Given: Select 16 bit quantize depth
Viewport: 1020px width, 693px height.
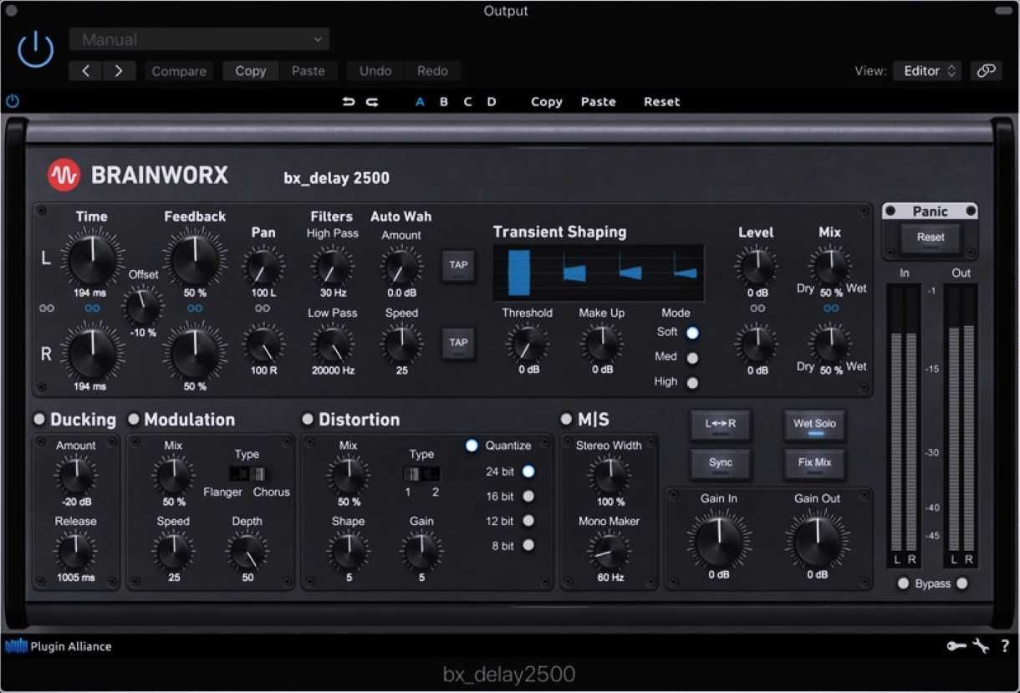Looking at the screenshot, I should click(x=528, y=497).
